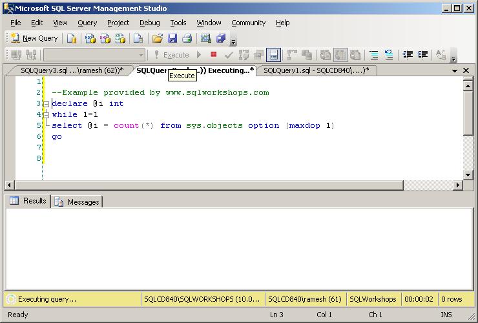This screenshot has height=323, width=478.
Task: Click the SQL Server Compact Query icon
Action: (x=138, y=38)
